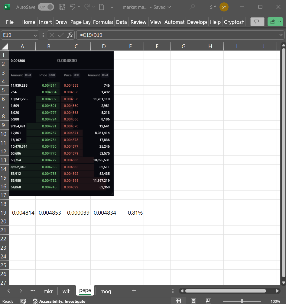Open the Automate ribbon tab

coord(174,22)
